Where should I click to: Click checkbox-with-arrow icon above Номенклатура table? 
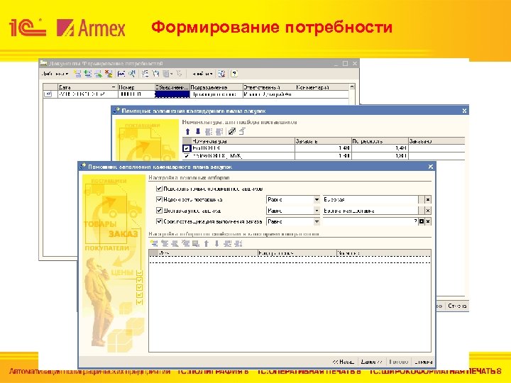232,132
